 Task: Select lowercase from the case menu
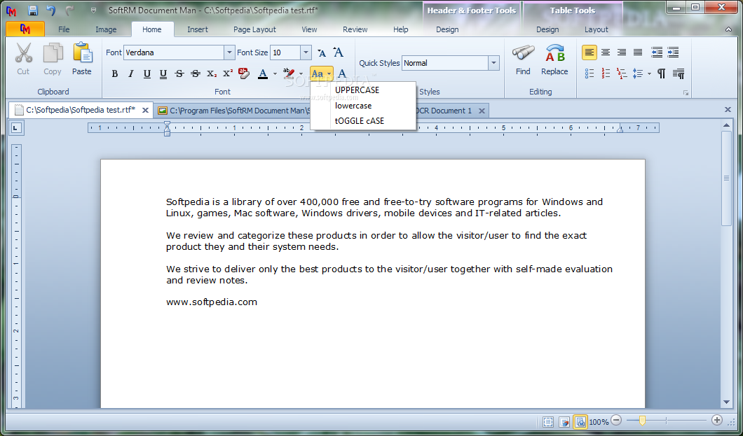(364, 106)
